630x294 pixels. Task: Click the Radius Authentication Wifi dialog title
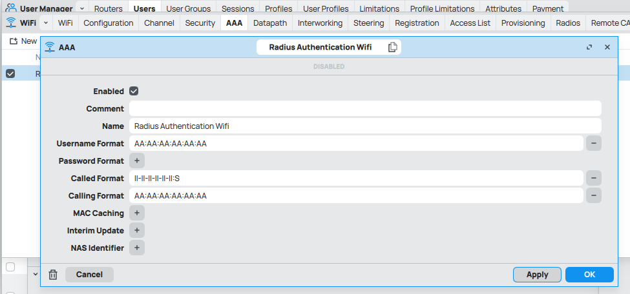[x=320, y=47]
